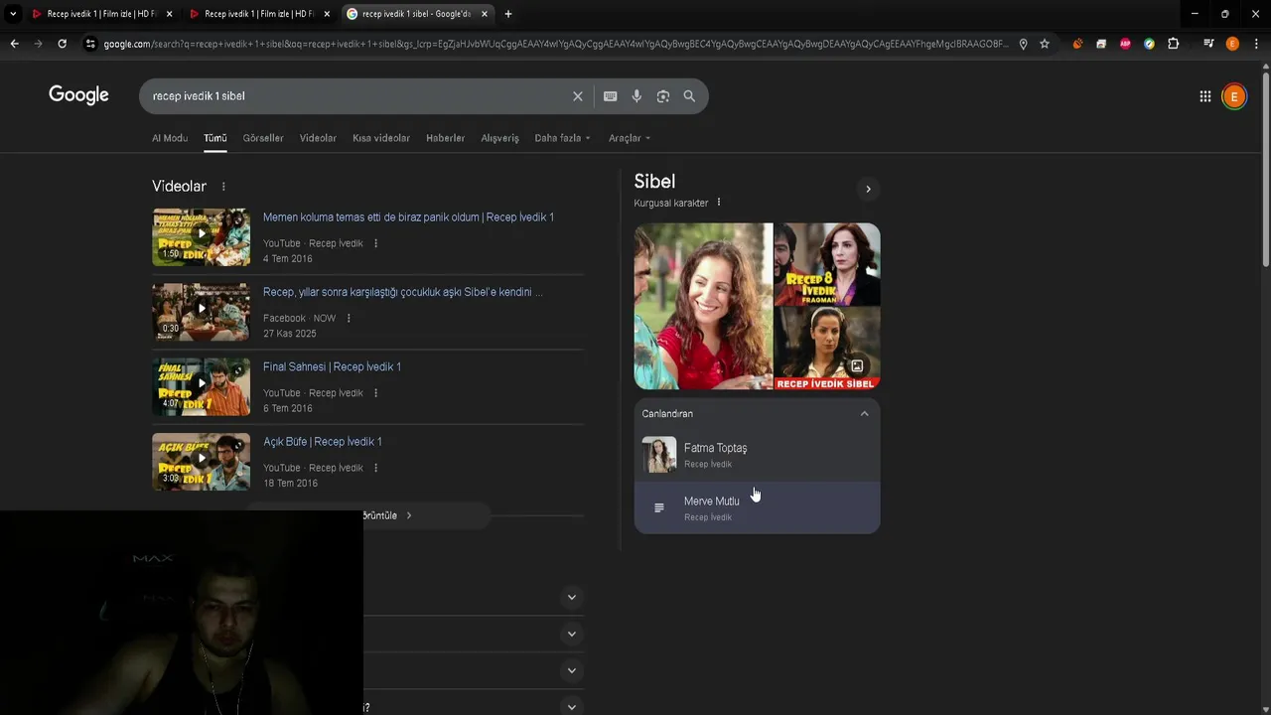Play the 3:09 Açık Büfe thumbnail
The width and height of the screenshot is (1271, 715).
pos(201,462)
